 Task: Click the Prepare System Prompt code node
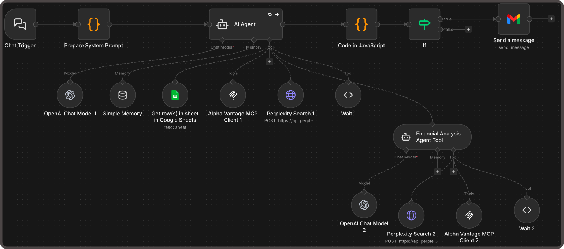[93, 24]
